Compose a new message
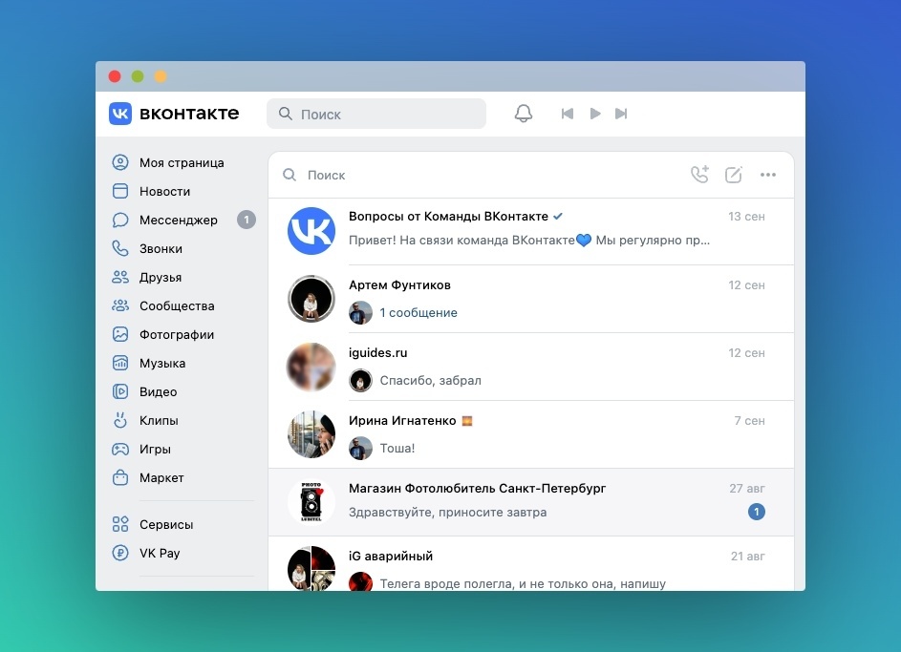The width and height of the screenshot is (901, 652). pyautogui.click(x=734, y=175)
